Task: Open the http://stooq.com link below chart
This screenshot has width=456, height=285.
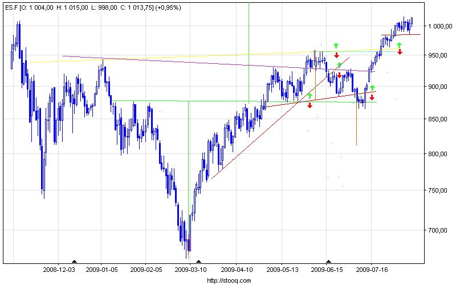Action: point(229,280)
